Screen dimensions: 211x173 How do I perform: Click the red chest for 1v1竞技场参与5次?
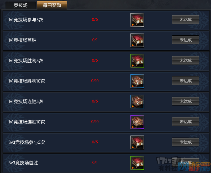(137, 20)
